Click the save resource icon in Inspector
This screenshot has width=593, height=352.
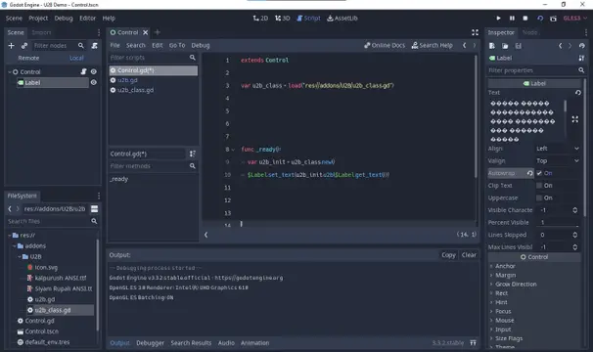pyautogui.click(x=518, y=46)
